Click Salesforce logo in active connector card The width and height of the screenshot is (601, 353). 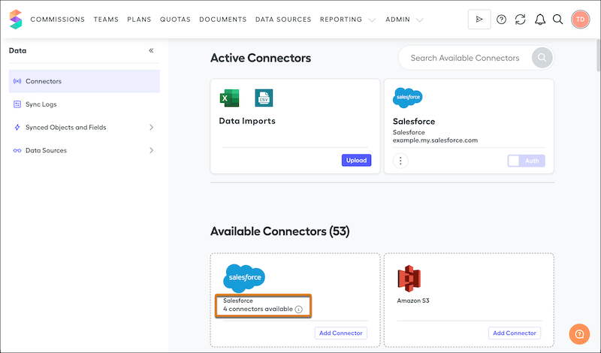(x=407, y=98)
